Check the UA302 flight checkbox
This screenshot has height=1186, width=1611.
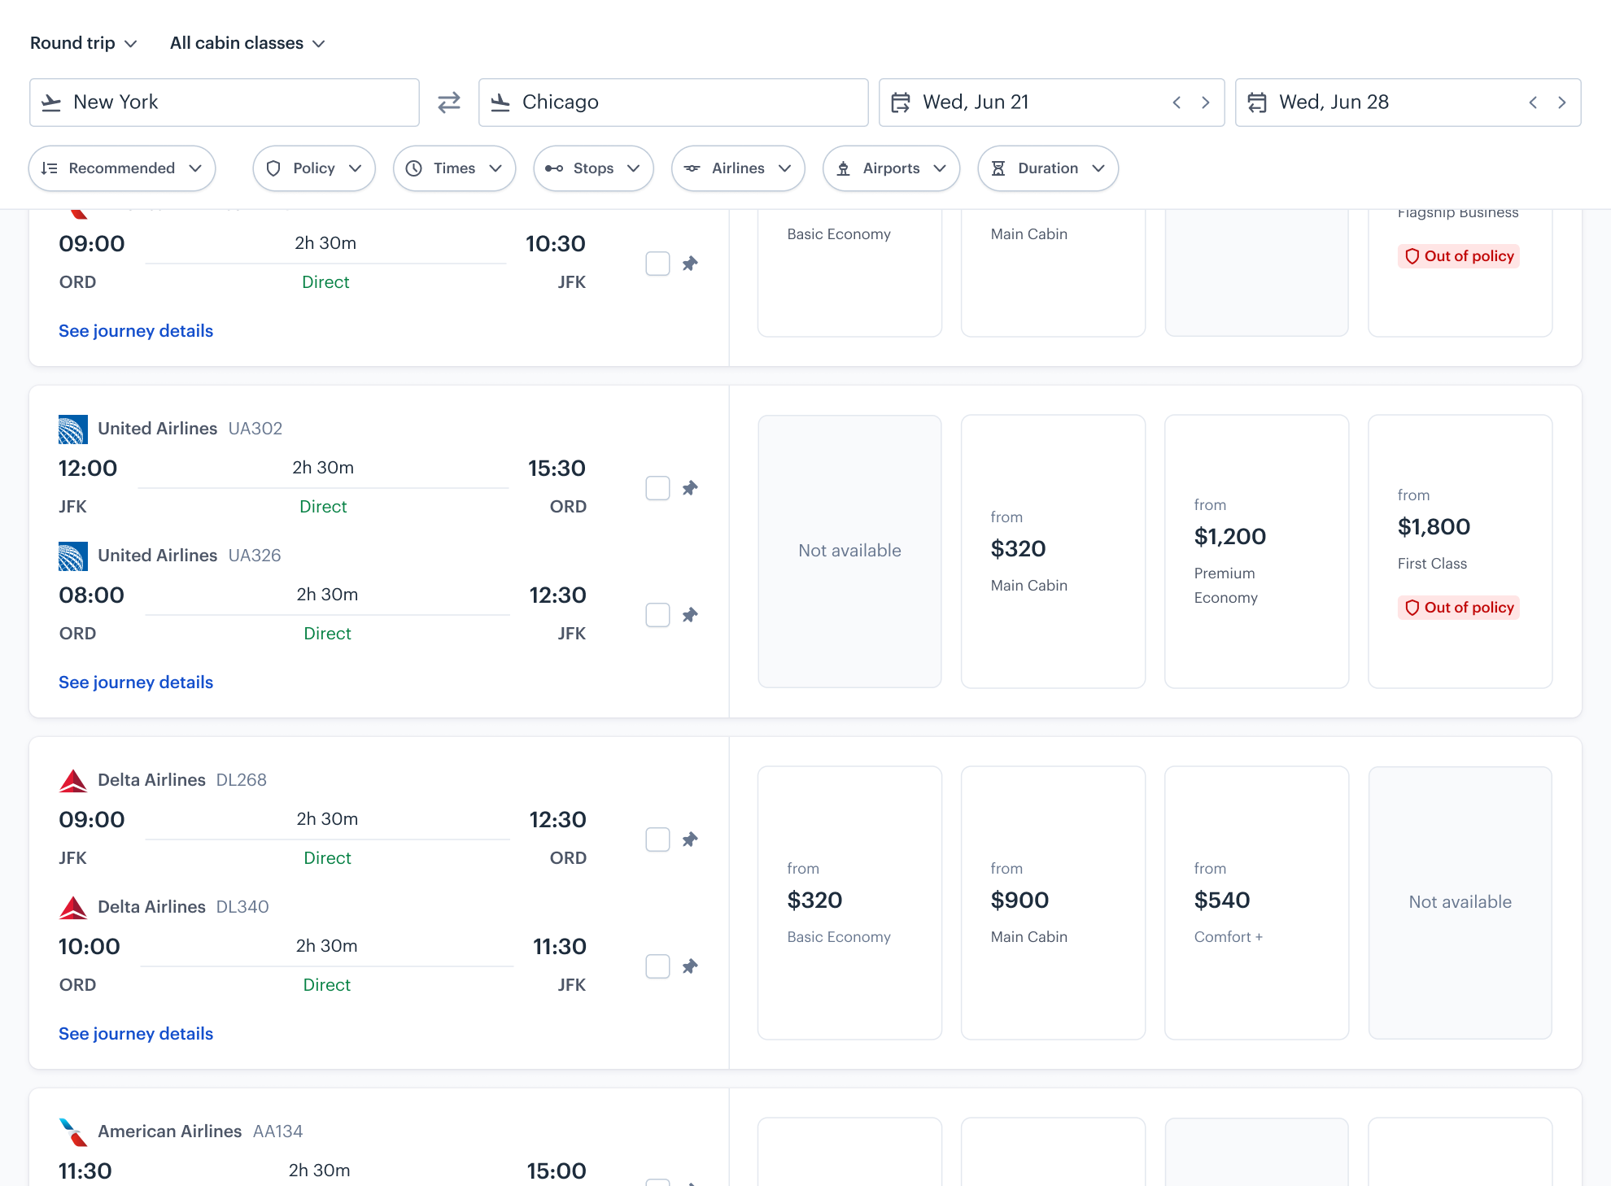pos(657,488)
